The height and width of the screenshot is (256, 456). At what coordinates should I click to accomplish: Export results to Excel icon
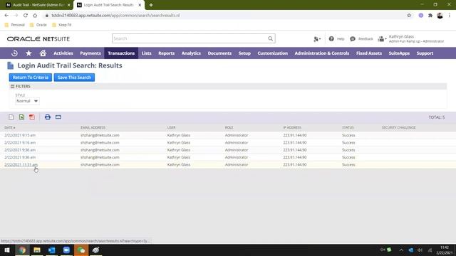click(21, 117)
